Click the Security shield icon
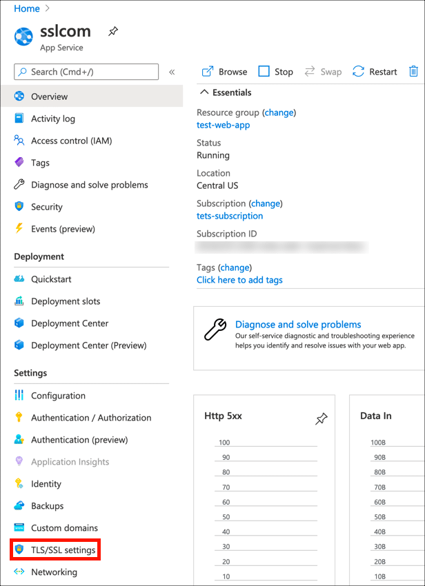 pyautogui.click(x=19, y=207)
